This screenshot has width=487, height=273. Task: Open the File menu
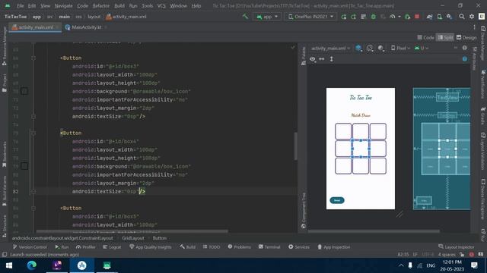point(21,6)
